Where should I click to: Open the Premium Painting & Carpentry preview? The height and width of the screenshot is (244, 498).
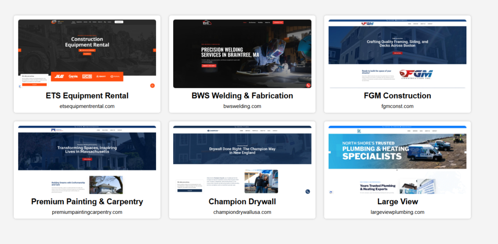87,160
